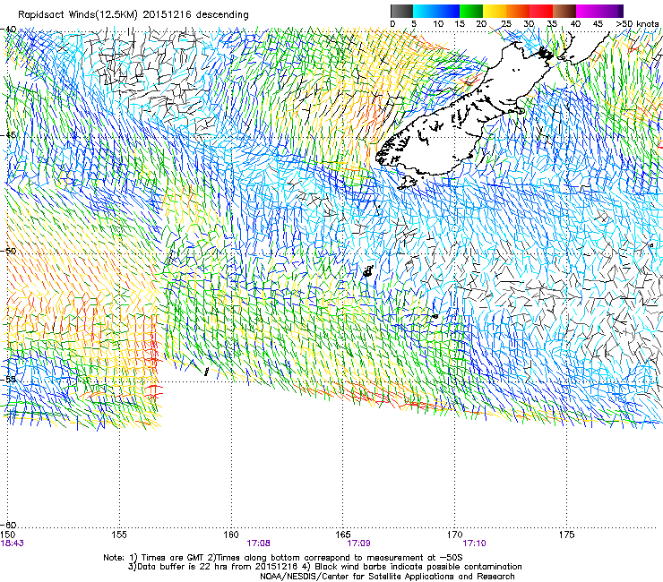Click the yellow 20-25 knots legend segment
This screenshot has width=663, height=582.
pos(495,11)
